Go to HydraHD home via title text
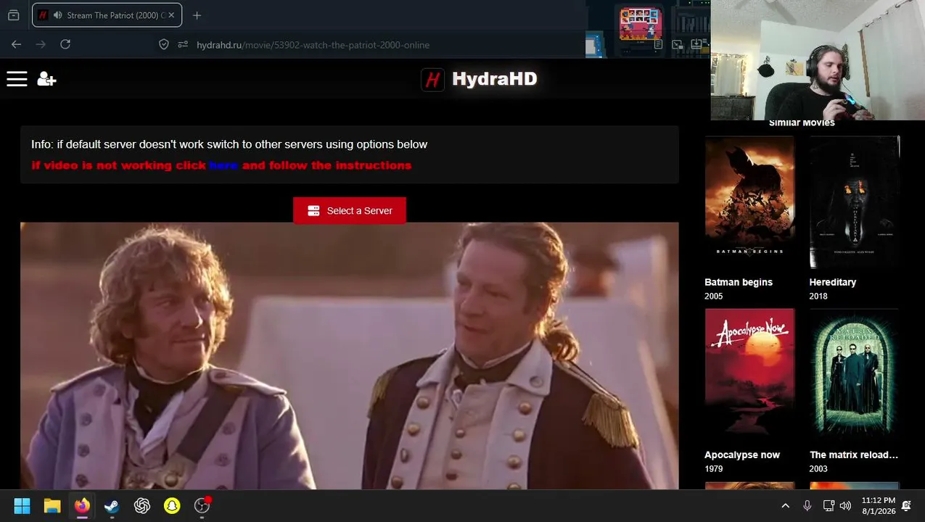The image size is (925, 522). [x=494, y=79]
